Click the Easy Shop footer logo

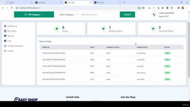pyautogui.click(x=26, y=99)
